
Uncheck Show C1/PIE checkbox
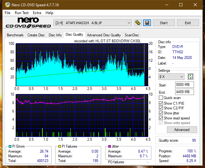pos(161,103)
